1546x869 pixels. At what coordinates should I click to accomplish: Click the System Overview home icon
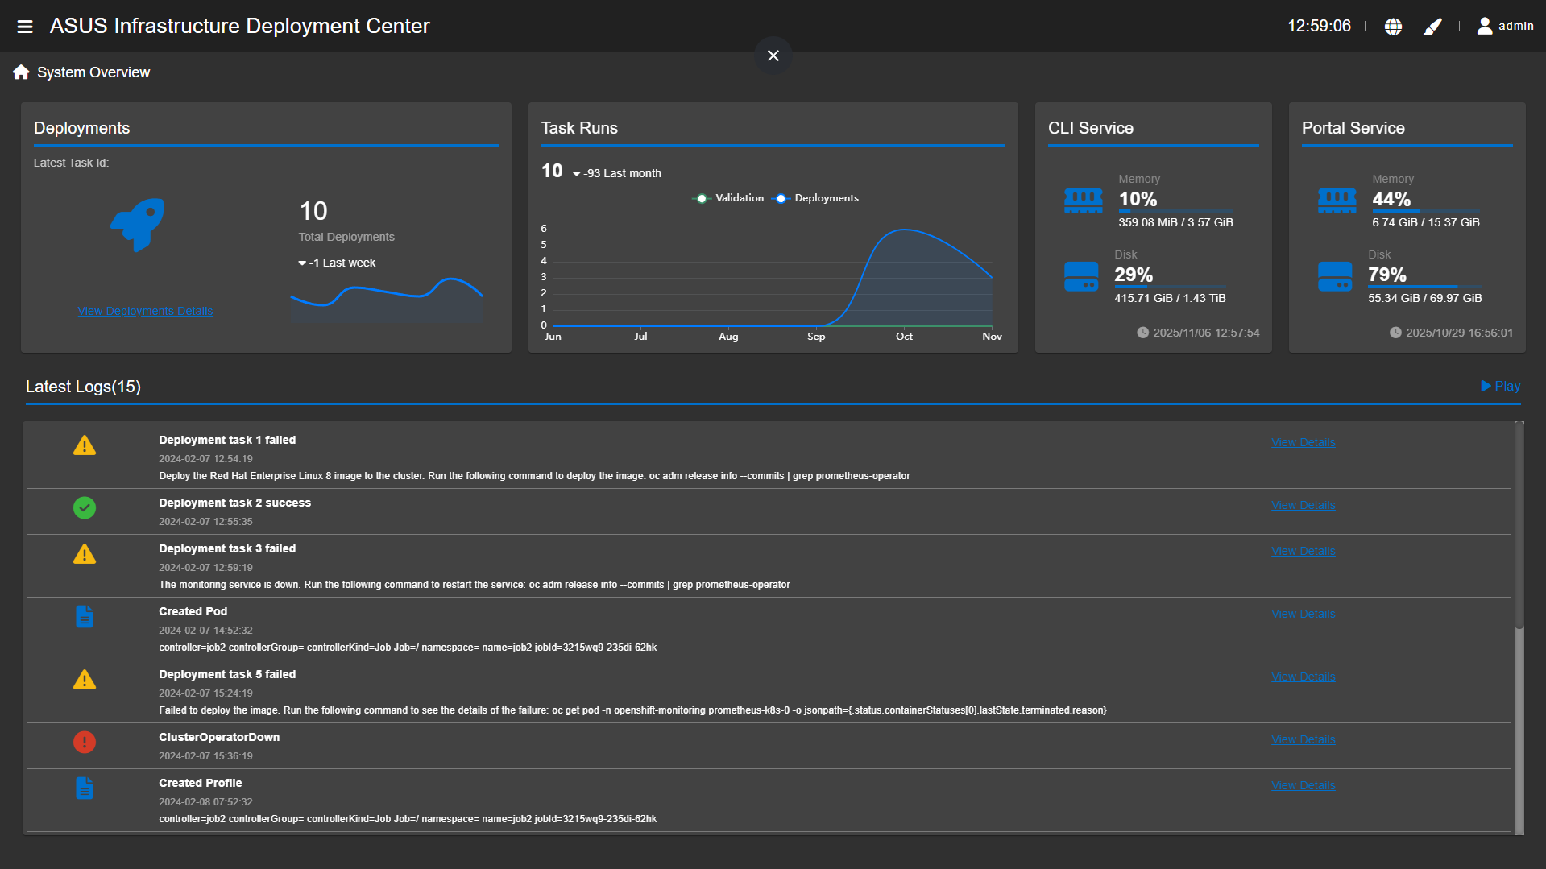click(21, 72)
